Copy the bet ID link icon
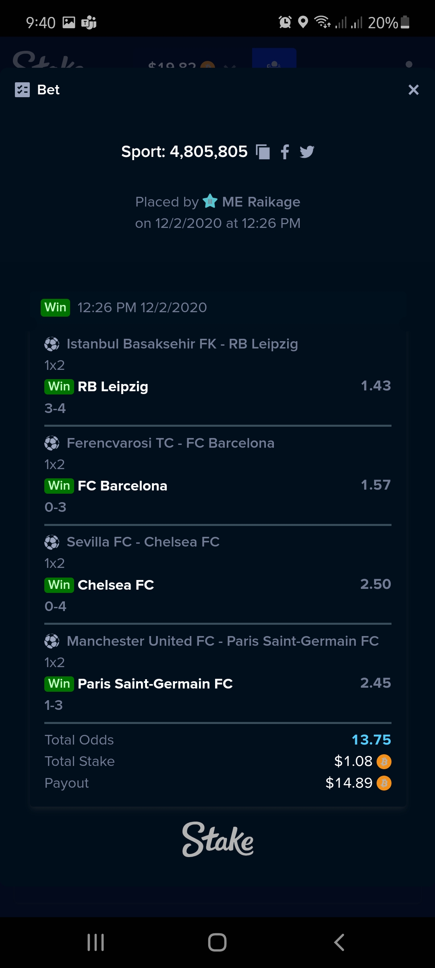 263,152
